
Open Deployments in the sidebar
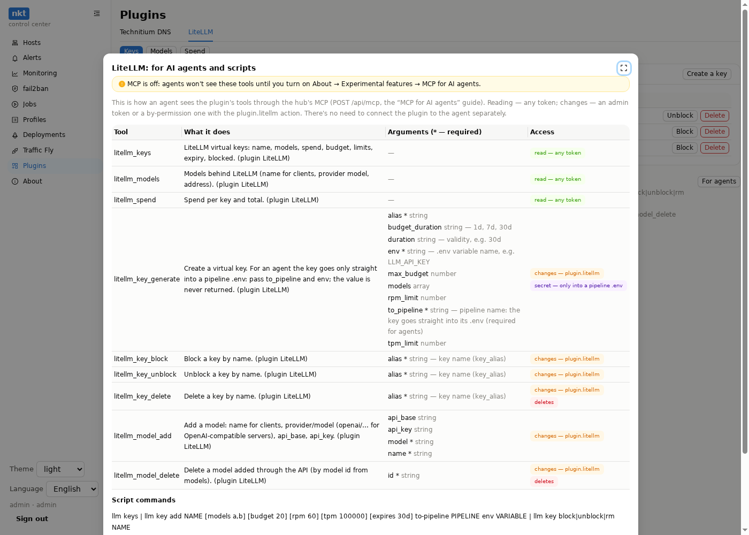44,135
